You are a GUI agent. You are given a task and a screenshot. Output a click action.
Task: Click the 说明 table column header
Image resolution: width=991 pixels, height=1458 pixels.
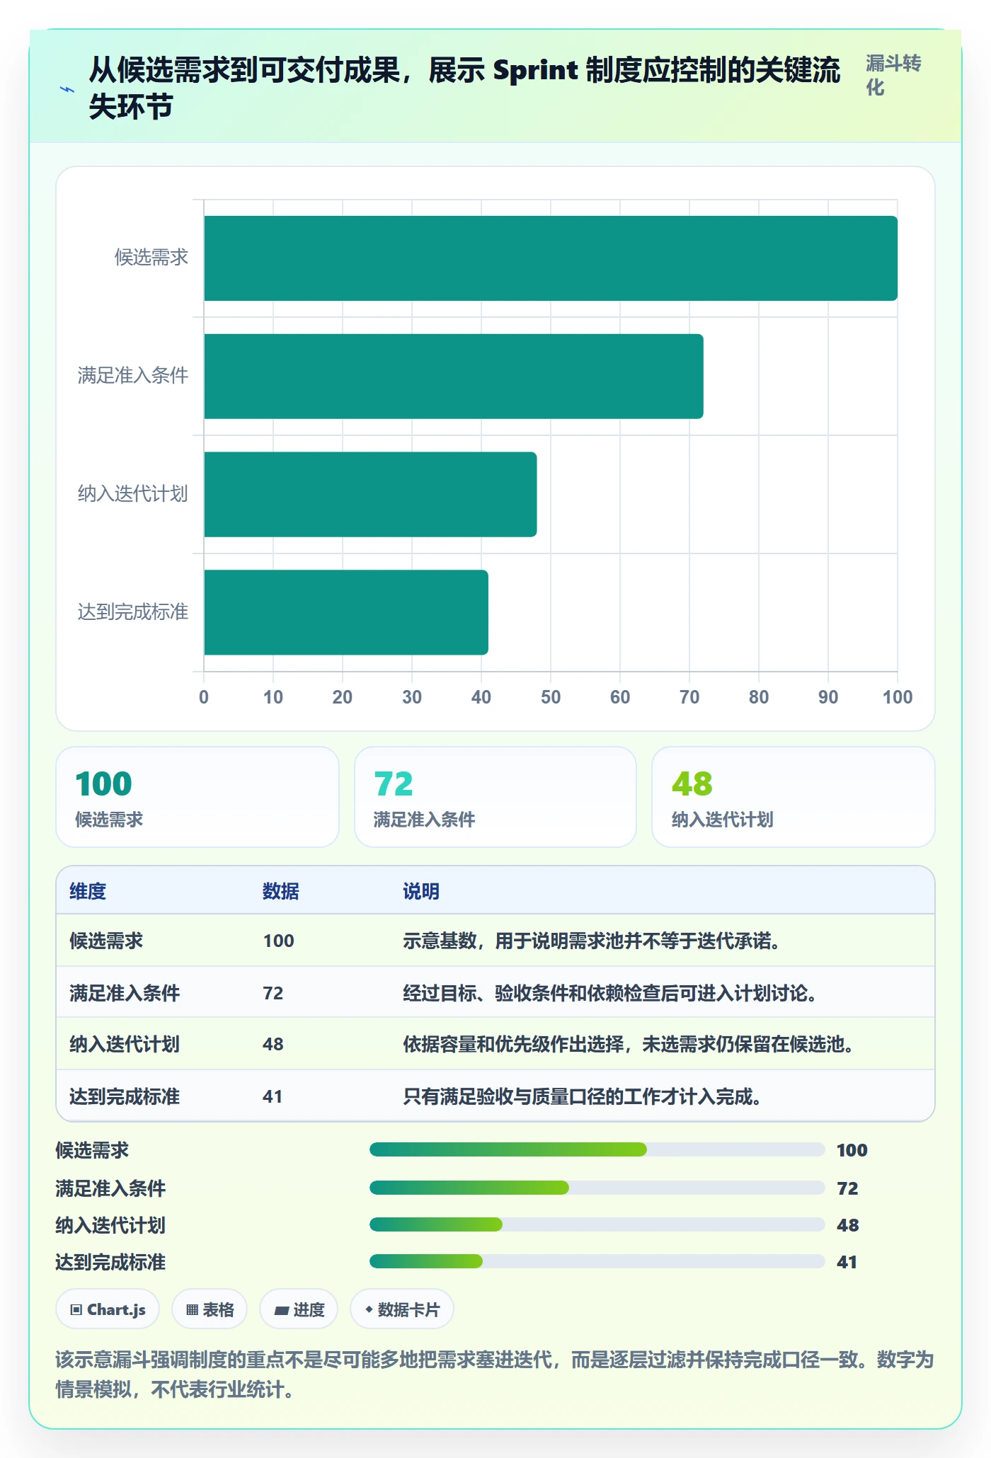coord(421,891)
